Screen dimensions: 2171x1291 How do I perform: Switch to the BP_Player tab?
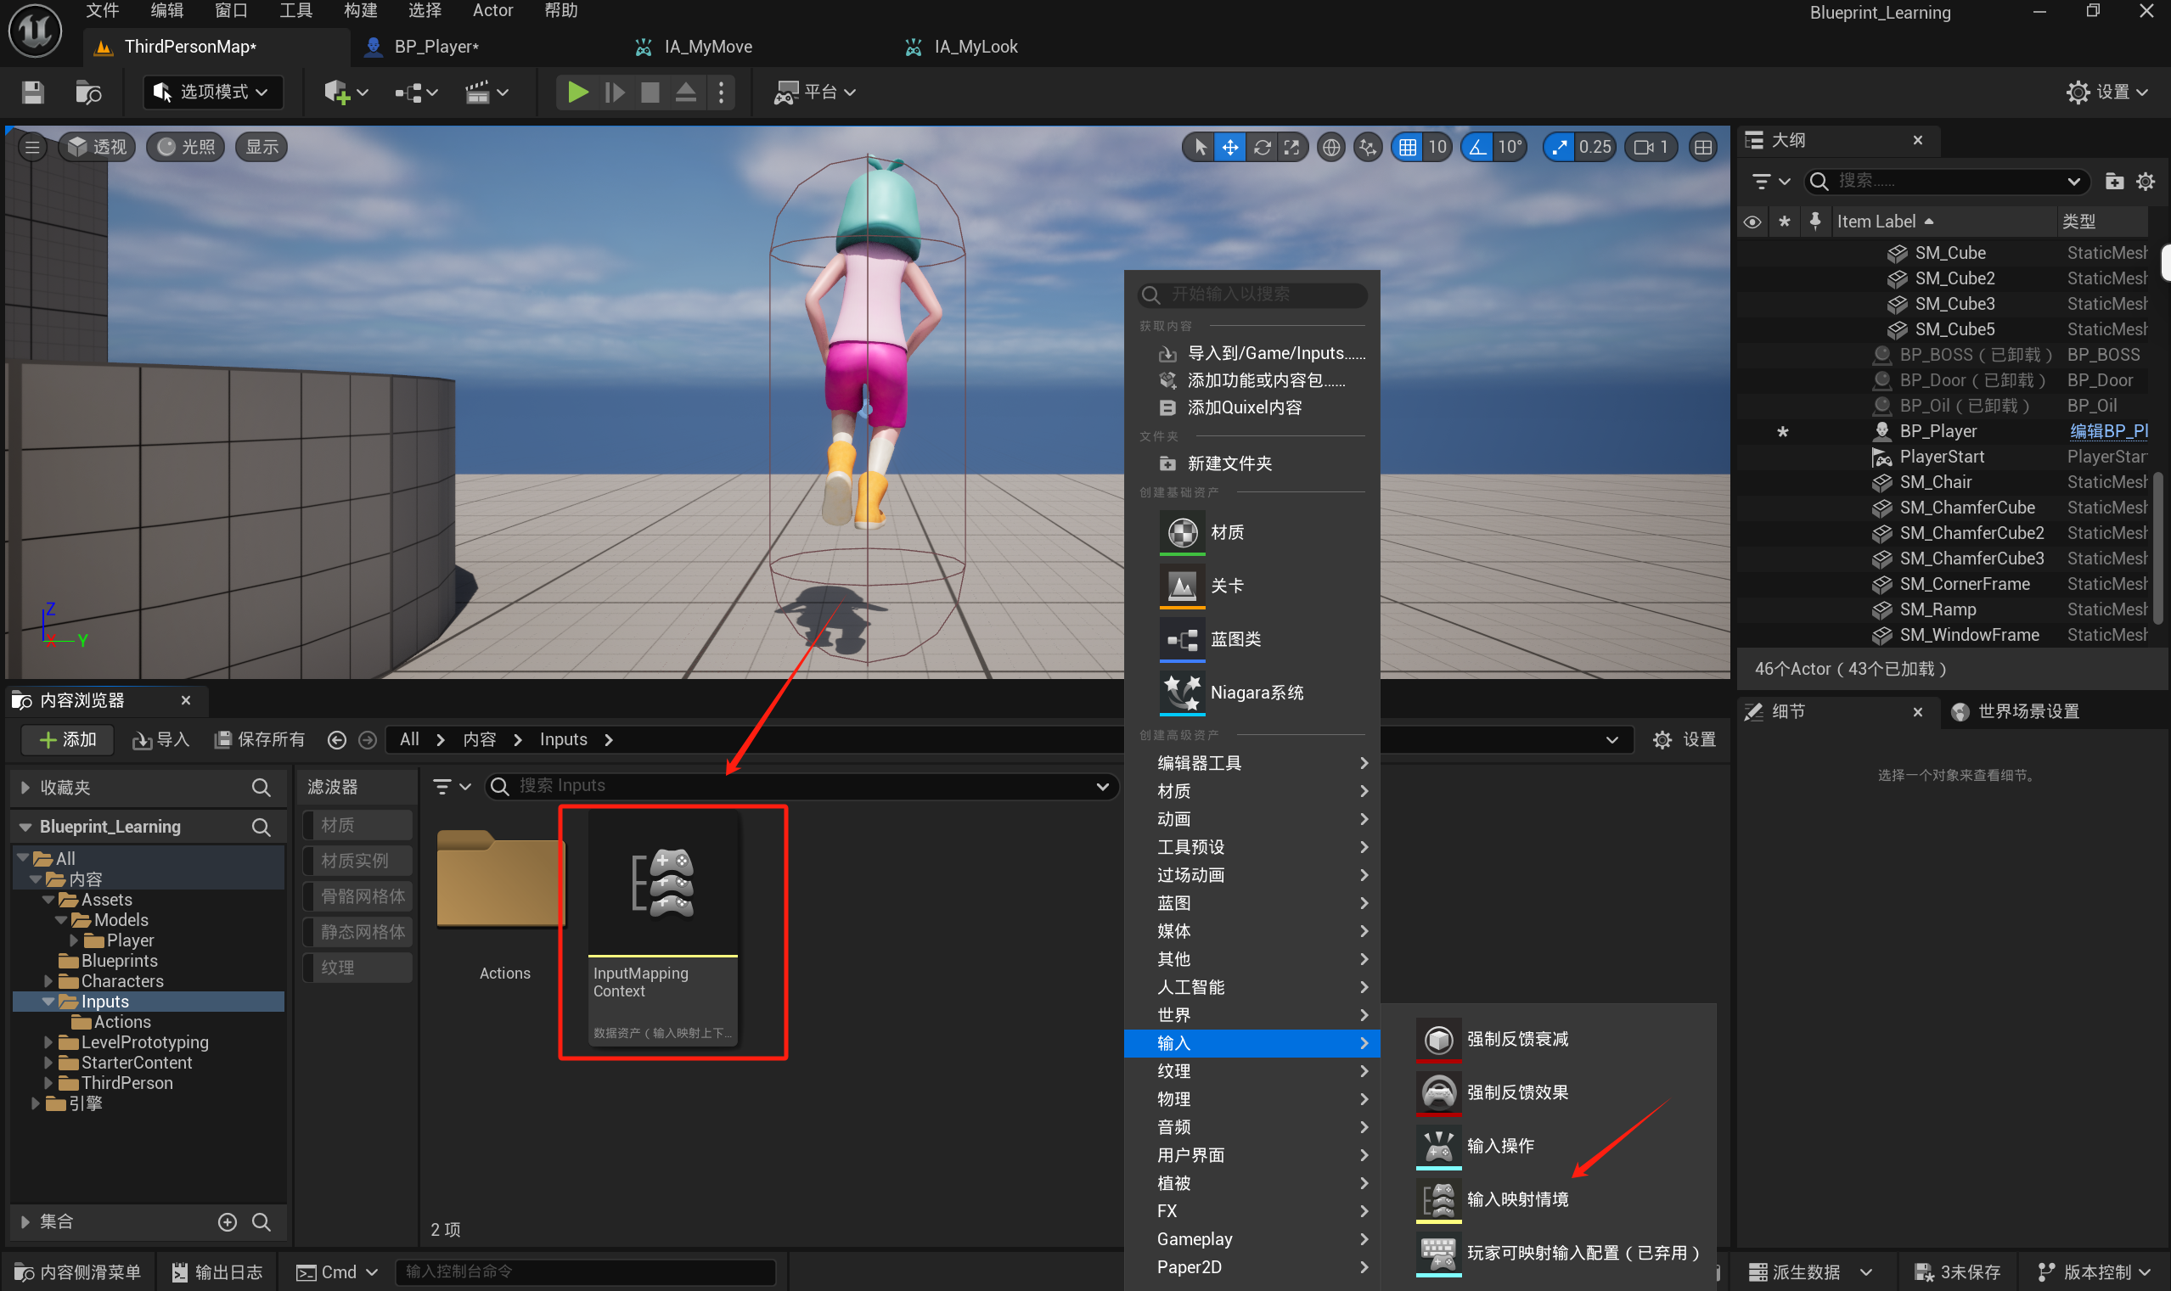click(x=435, y=47)
